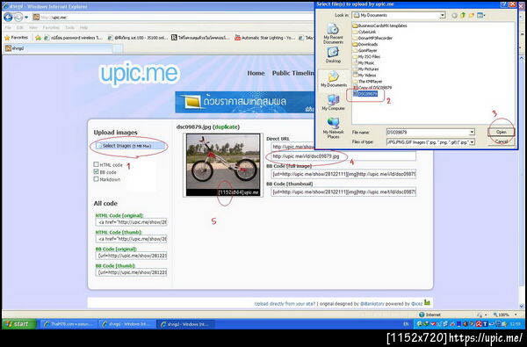Viewport: 527px width, 347px height.
Task: Click the dsc09879.jpg direct URL field
Action: coord(343,156)
